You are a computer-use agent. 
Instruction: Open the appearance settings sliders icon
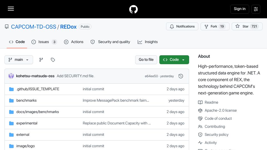[x=256, y=9]
